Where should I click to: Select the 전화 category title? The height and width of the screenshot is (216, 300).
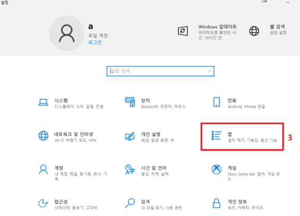pos(232,100)
